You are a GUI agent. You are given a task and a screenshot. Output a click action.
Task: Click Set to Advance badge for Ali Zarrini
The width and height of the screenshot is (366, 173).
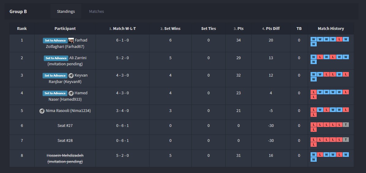point(56,58)
